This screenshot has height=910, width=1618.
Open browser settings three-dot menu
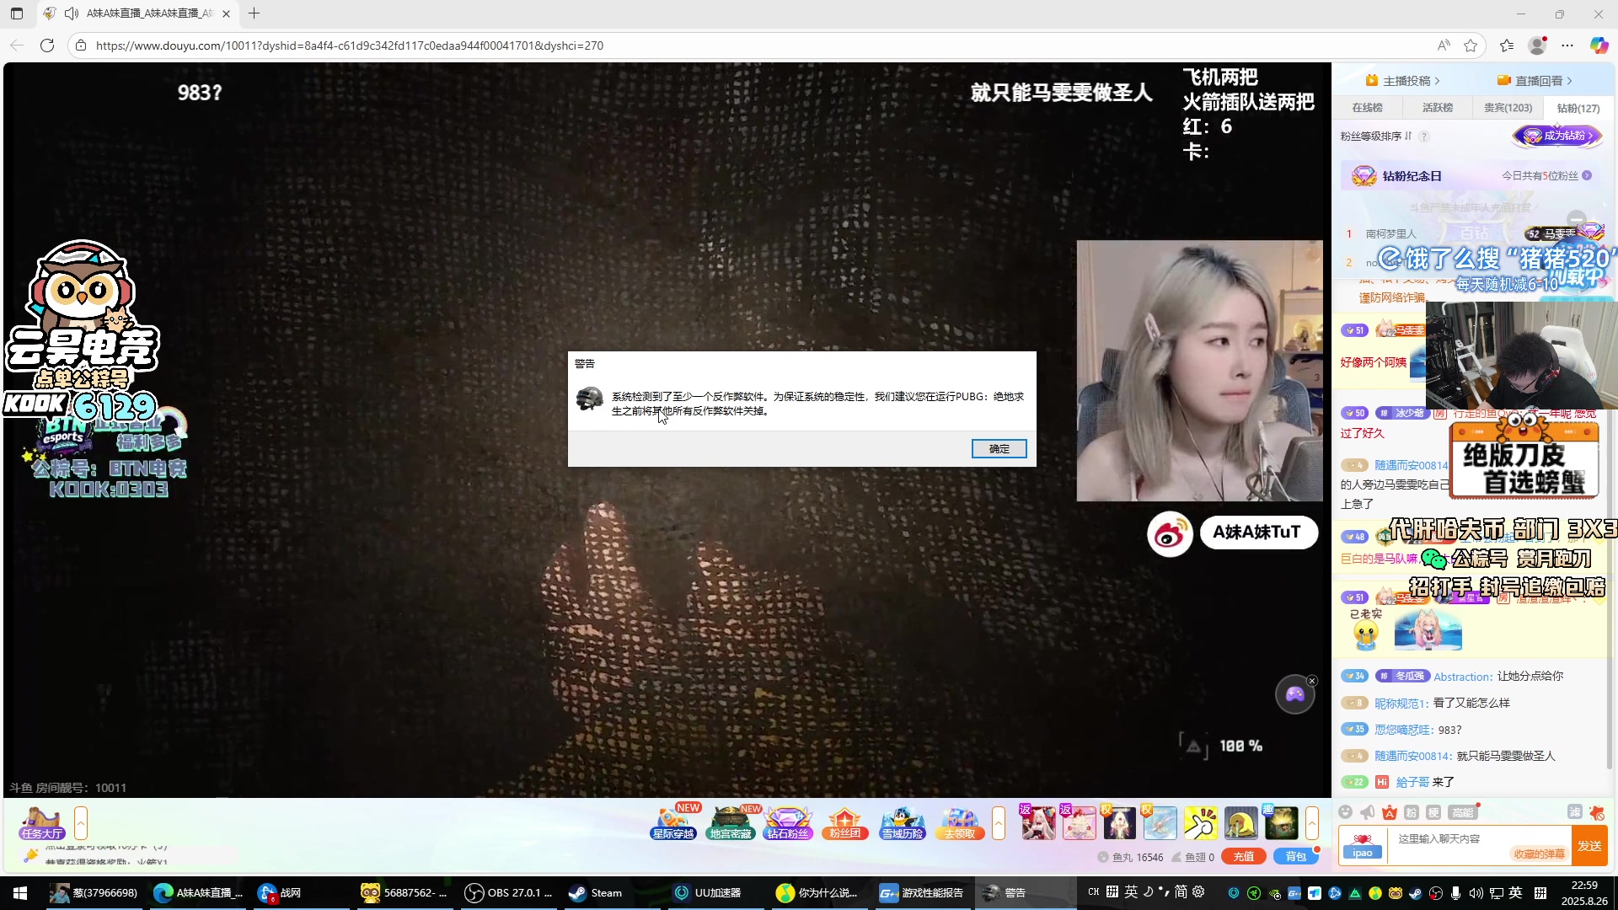pyautogui.click(x=1567, y=45)
